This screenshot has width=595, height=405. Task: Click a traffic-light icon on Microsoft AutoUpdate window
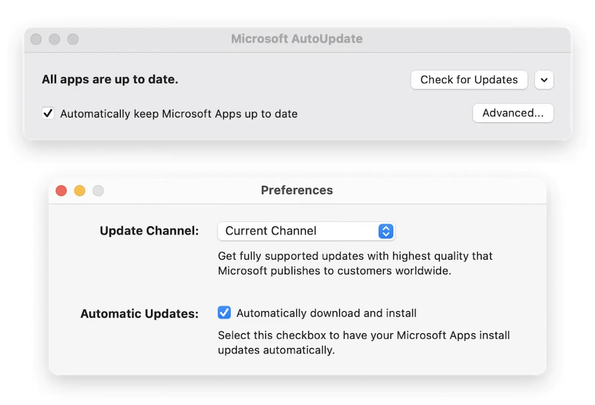pos(36,39)
